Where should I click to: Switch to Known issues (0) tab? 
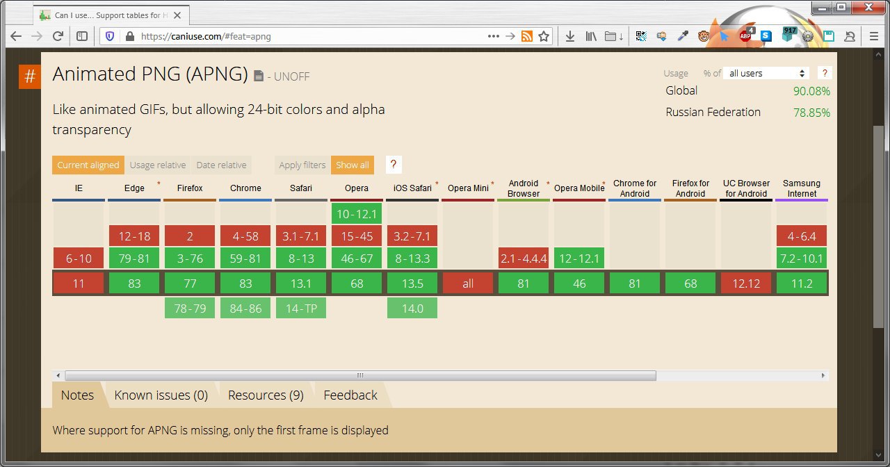tap(161, 395)
